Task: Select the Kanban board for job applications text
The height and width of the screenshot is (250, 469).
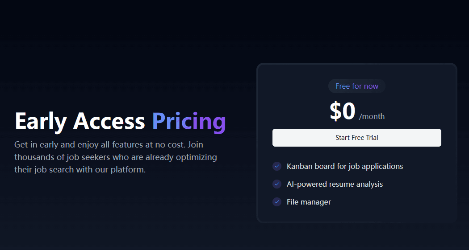Action: coord(345,166)
